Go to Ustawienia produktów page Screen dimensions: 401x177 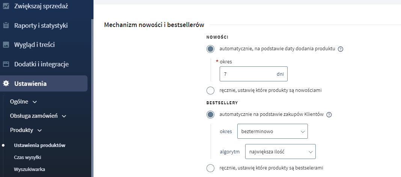click(x=40, y=145)
